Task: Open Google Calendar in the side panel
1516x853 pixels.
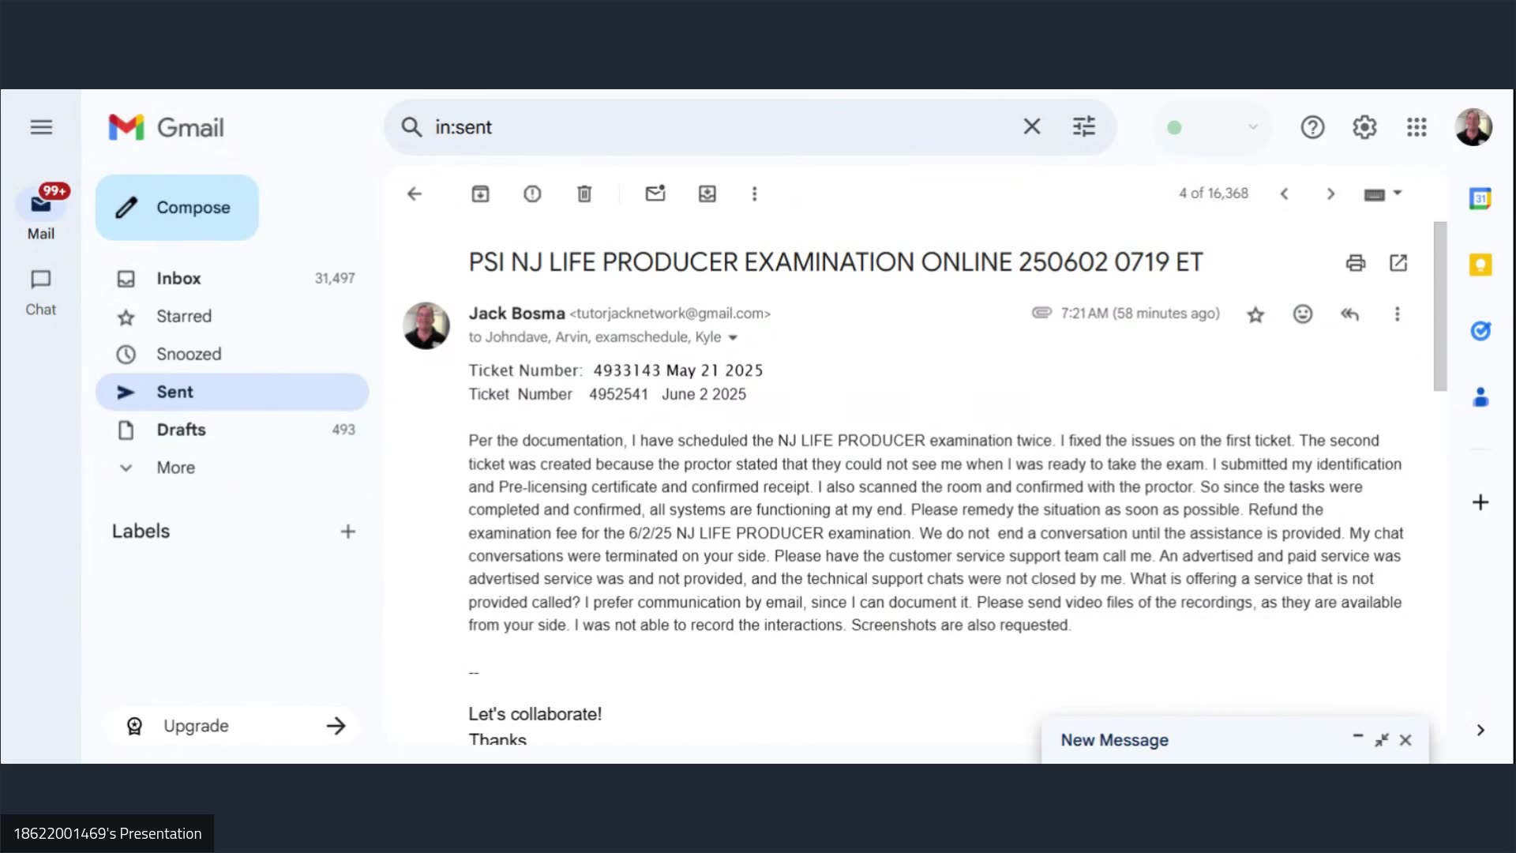Action: coord(1480,198)
